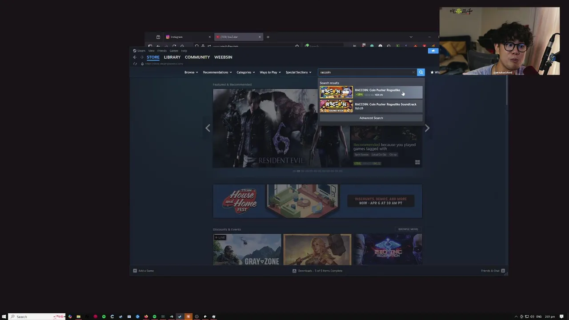Click Add a Game link

point(146,271)
